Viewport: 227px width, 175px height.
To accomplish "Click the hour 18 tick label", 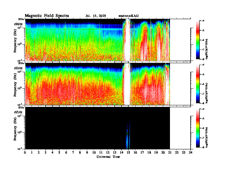I will point(149,152).
